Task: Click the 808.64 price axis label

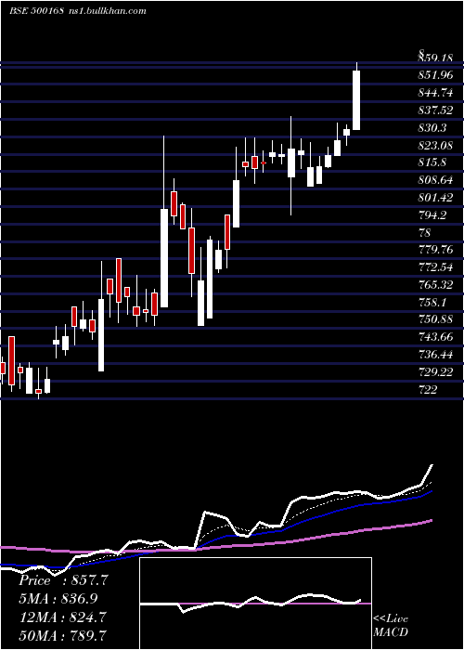Action: [435, 180]
